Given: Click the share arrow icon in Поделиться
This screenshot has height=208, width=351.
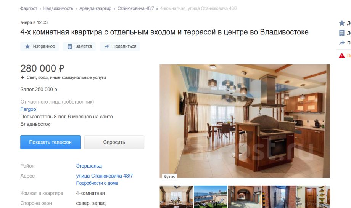Looking at the screenshot, I should pyautogui.click(x=107, y=46).
